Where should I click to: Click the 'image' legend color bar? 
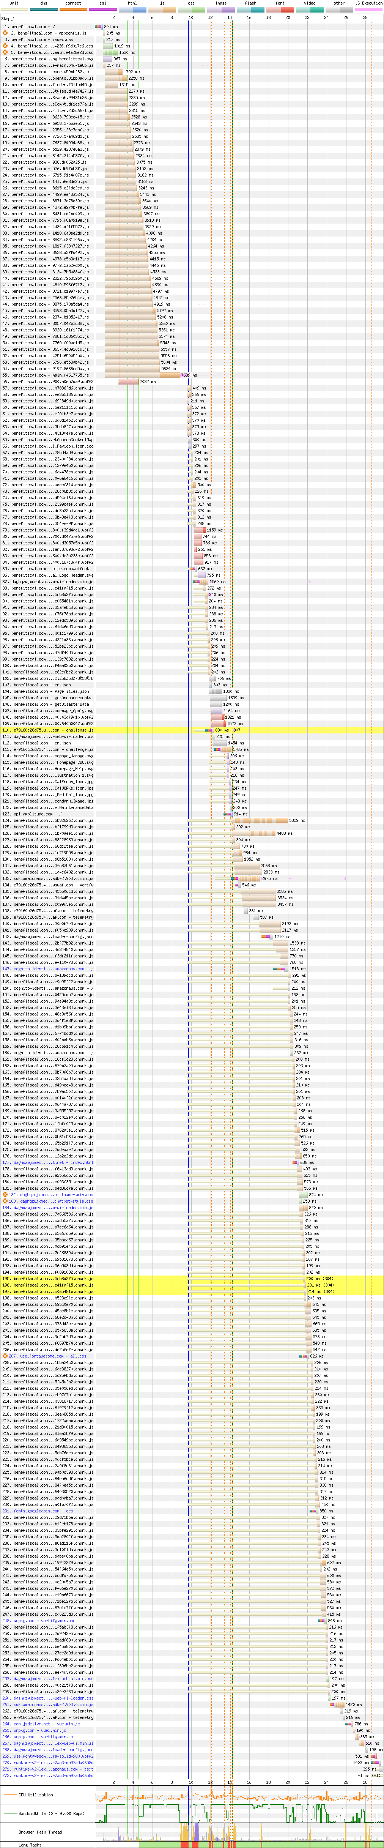(221, 9)
